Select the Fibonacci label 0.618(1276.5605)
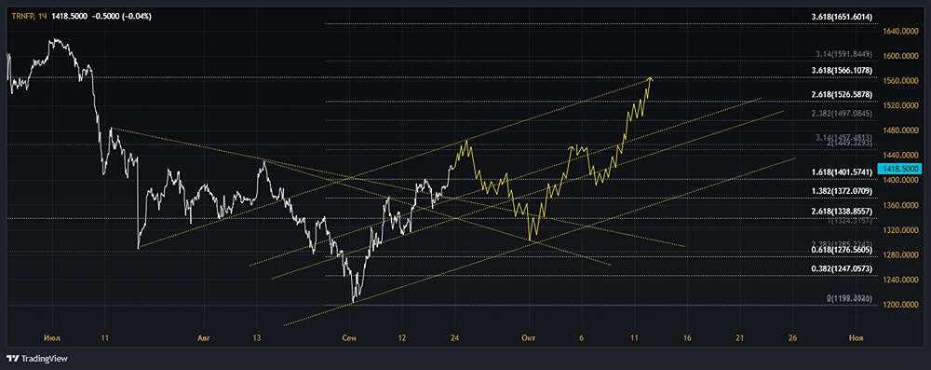Screen dimensions: 931x370 click(842, 251)
